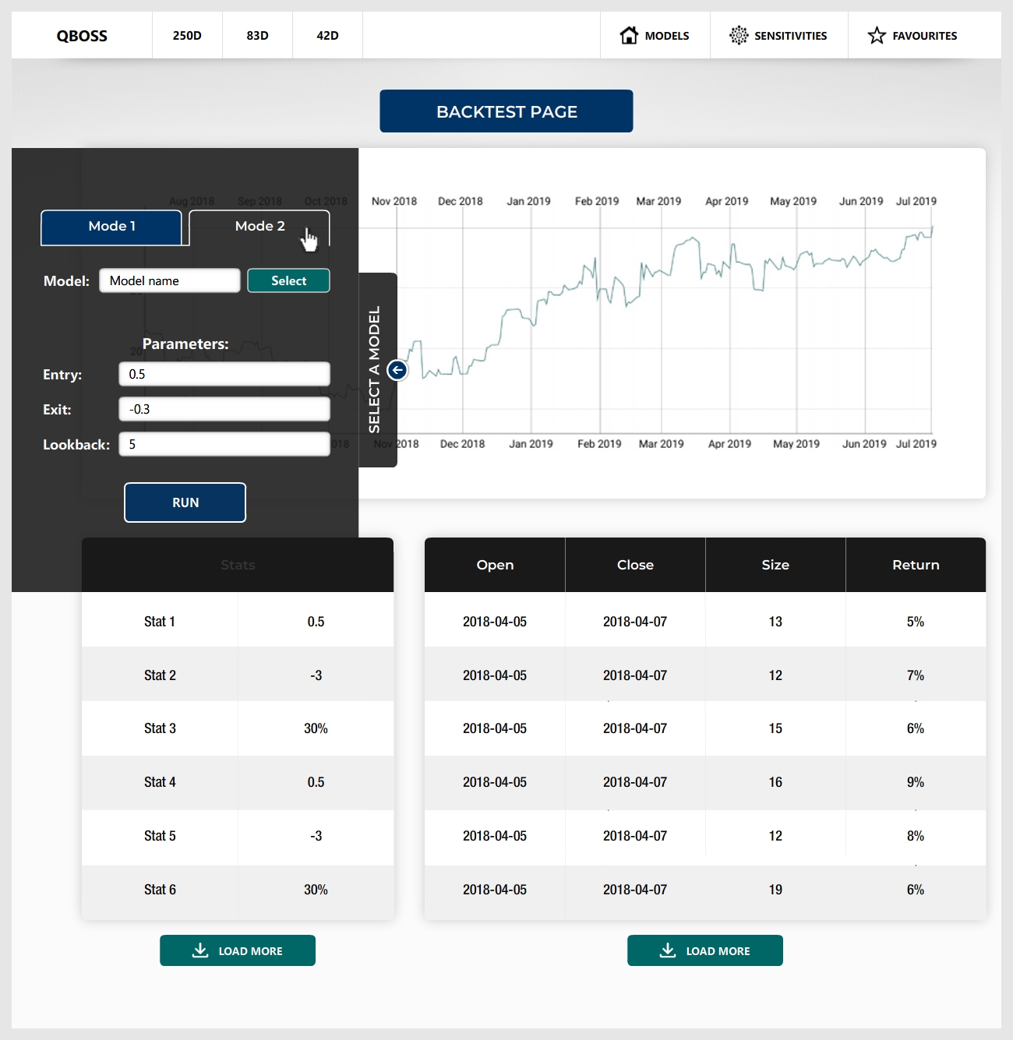Click download icon on Stats Load More
This screenshot has width=1013, height=1040.
[200, 950]
